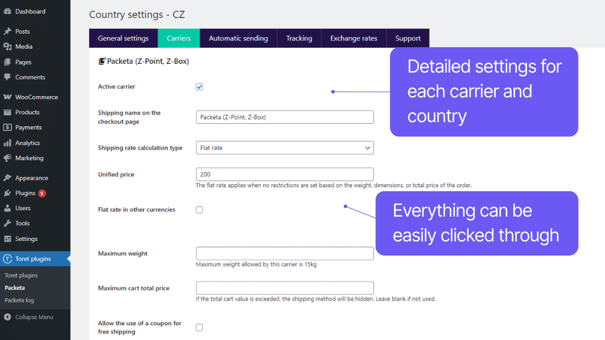Switch to the Tracking tab

click(x=299, y=38)
